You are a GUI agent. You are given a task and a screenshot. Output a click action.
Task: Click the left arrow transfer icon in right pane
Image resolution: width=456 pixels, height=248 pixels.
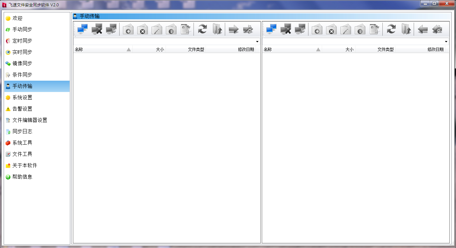click(x=422, y=29)
